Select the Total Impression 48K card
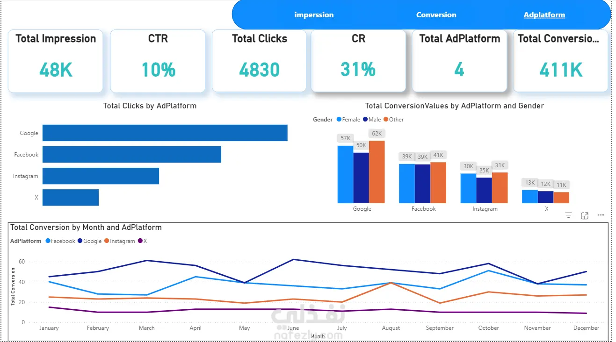616x342 pixels. click(x=56, y=61)
